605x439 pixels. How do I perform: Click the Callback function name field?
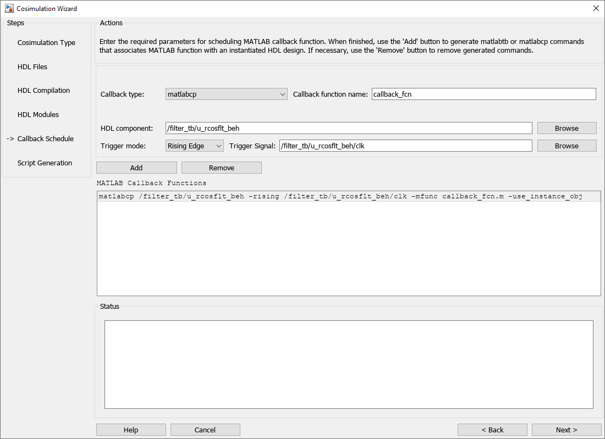(x=483, y=94)
